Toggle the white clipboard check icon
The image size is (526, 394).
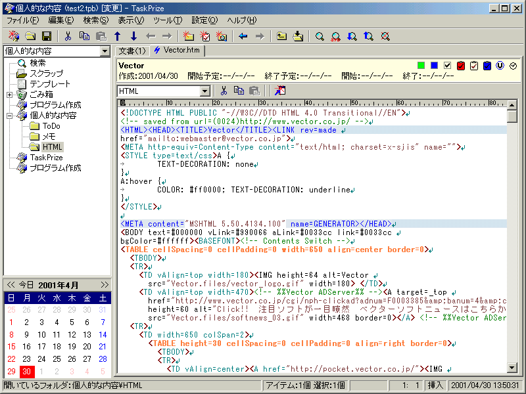click(474, 65)
